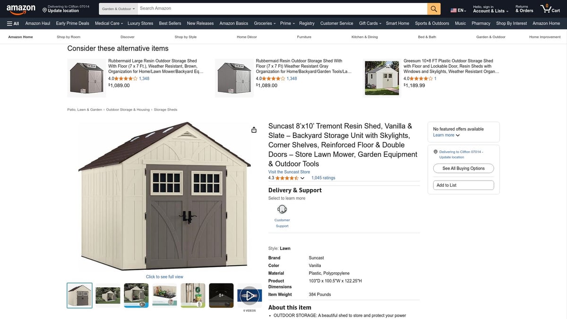Click the Customer Support headset icon

point(282,209)
